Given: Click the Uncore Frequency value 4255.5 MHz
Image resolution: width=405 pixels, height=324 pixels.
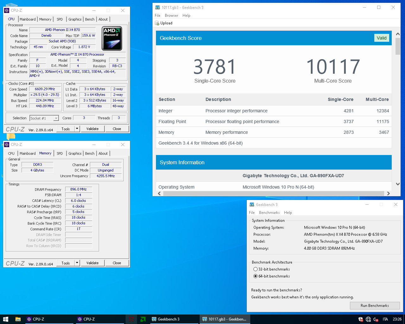Looking at the screenshot, I should pyautogui.click(x=106, y=176).
